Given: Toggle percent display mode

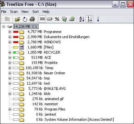Looking at the screenshot, I should [x=57, y=19].
